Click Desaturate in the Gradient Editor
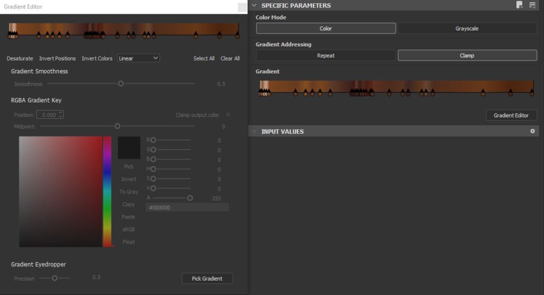The image size is (544, 295). tap(20, 58)
